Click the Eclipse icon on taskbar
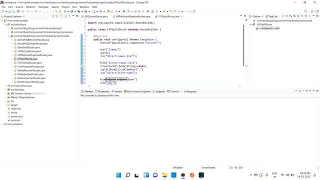Image resolution: width=320 pixels, height=180 pixels. click(183, 175)
